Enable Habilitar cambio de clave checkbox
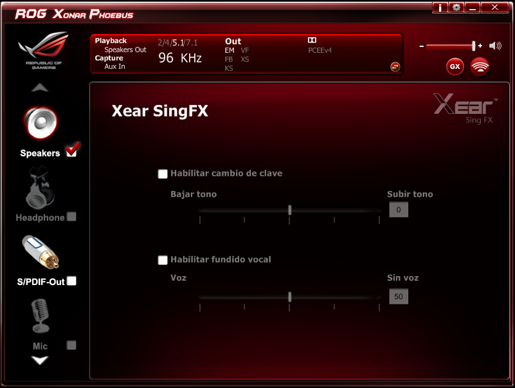 pos(163,174)
